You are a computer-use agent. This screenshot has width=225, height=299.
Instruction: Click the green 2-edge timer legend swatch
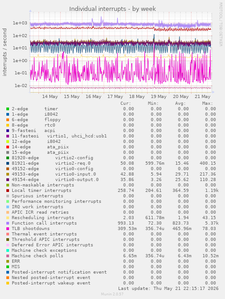point(8,109)
